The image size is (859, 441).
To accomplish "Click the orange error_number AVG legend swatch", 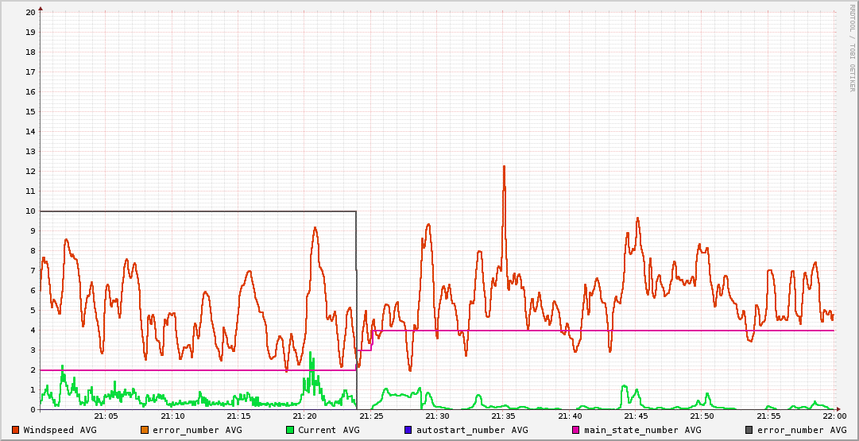I will pos(145,430).
